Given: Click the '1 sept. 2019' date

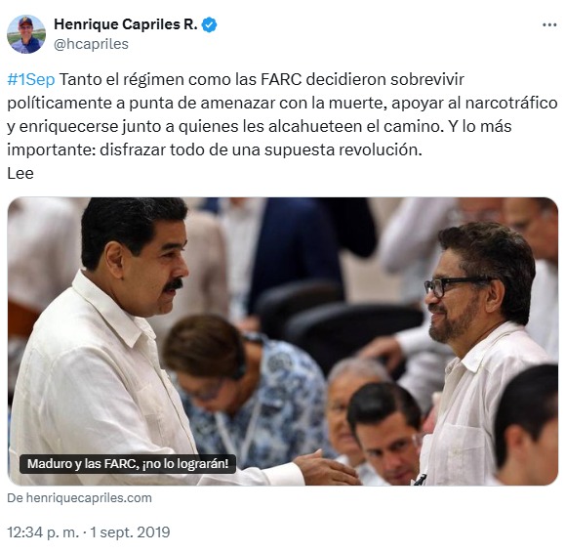Looking at the screenshot, I should click(x=130, y=532).
